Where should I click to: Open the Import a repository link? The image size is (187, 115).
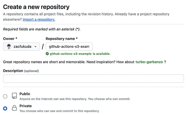tap(39, 20)
